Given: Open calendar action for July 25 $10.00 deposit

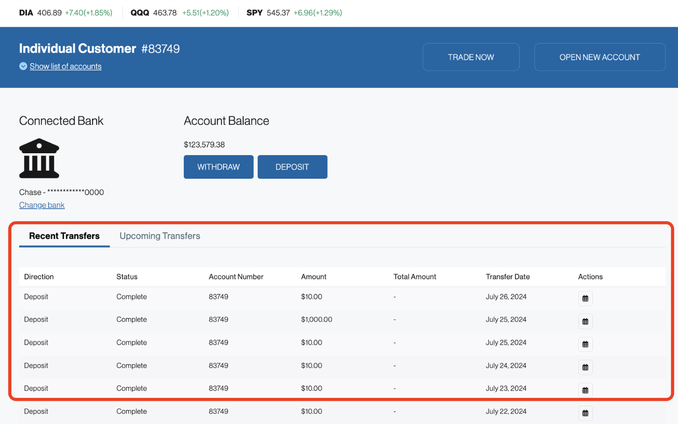Looking at the screenshot, I should pos(585,344).
